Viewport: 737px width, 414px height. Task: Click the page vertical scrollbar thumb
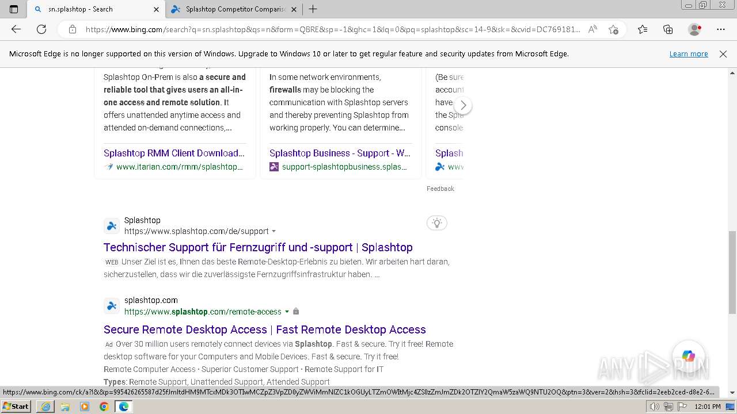732,273
